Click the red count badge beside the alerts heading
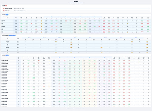Viewport: 152px width, 111px height. pyautogui.click(x=6, y=6)
